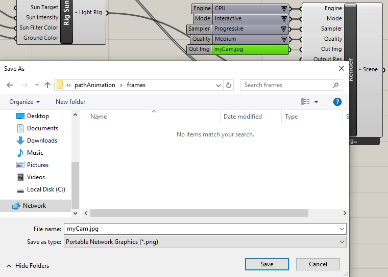Collapse with Hide Folders
Image resolution: width=388 pixels, height=277 pixels.
28,266
